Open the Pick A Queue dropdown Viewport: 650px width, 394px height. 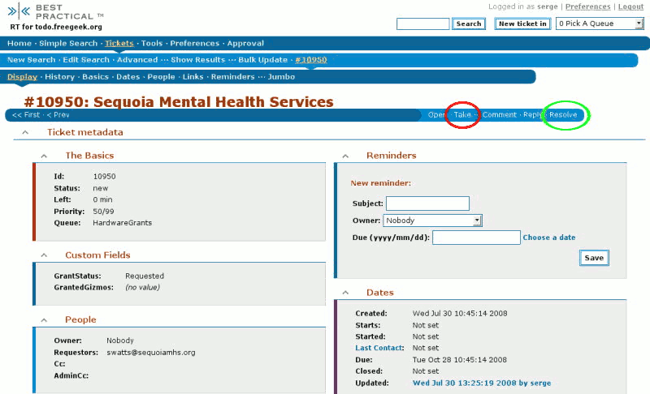(x=600, y=24)
